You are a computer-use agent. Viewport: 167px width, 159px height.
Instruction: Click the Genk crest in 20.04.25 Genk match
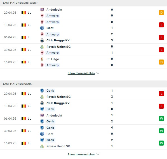tap(42, 91)
